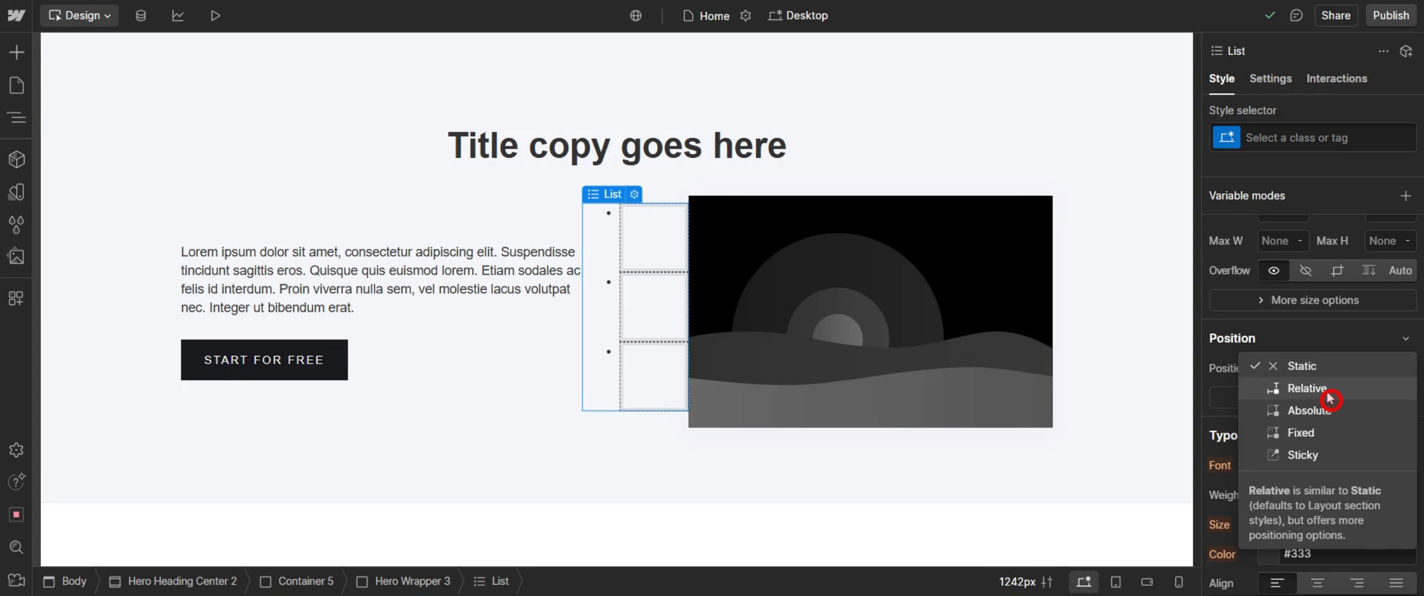Image resolution: width=1424 pixels, height=596 pixels.
Task: Open the Navigator panel icon
Action: pos(17,117)
